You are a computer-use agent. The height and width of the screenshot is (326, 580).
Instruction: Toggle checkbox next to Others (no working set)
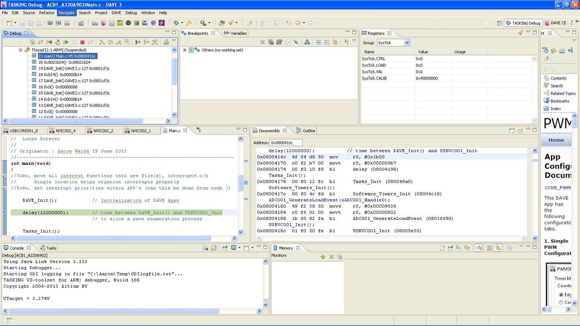point(191,50)
